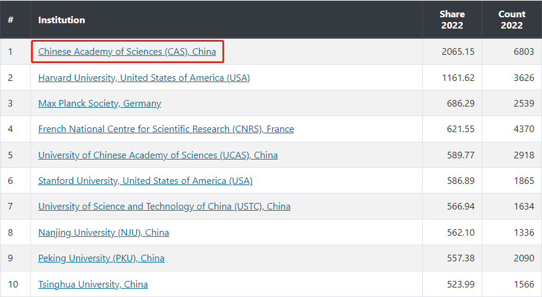Click Stanford University link

[x=145, y=180]
